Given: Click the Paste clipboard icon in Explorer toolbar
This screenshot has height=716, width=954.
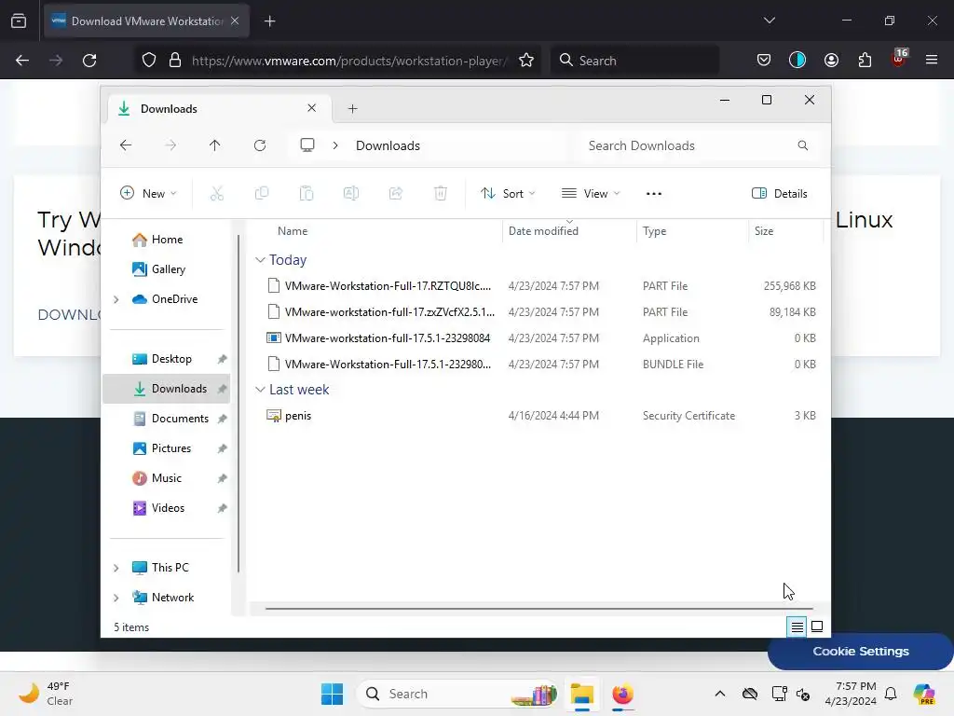Looking at the screenshot, I should pyautogui.click(x=306, y=194).
